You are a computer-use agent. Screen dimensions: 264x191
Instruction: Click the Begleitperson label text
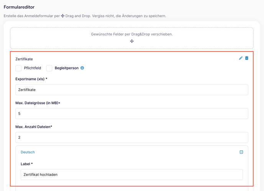[67, 68]
